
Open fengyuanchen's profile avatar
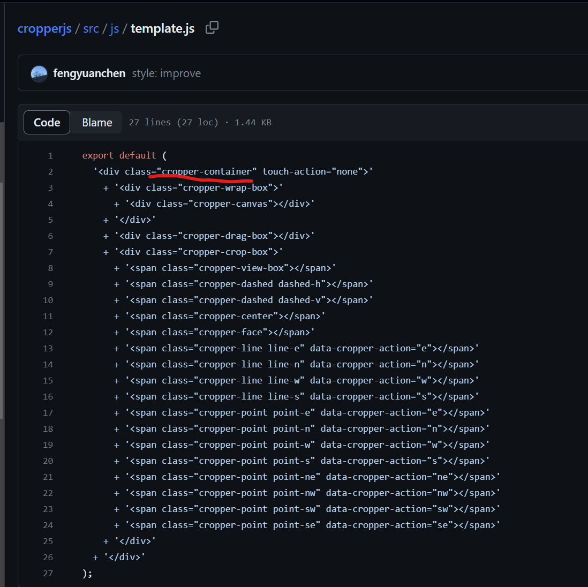click(x=38, y=73)
